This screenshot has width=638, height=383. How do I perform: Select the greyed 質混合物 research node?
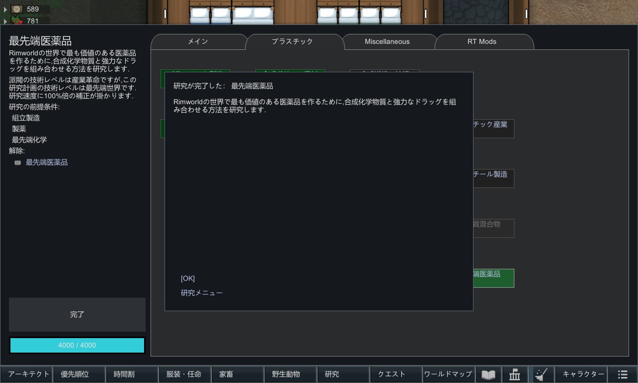493,228
